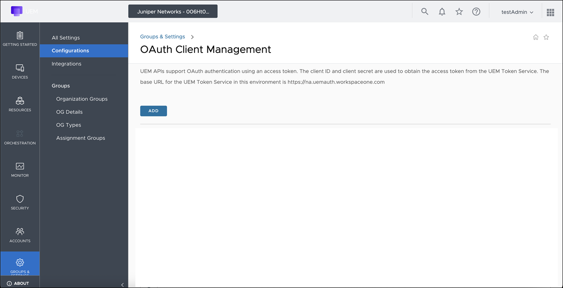This screenshot has height=288, width=563.
Task: Open the Juniper Networks organization group selector
Action: point(173,11)
